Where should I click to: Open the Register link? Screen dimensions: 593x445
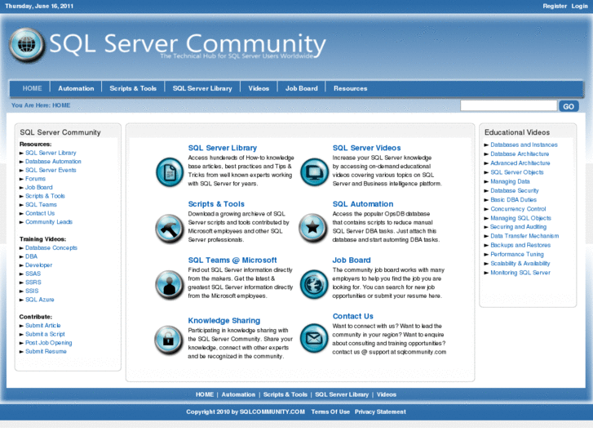(555, 6)
